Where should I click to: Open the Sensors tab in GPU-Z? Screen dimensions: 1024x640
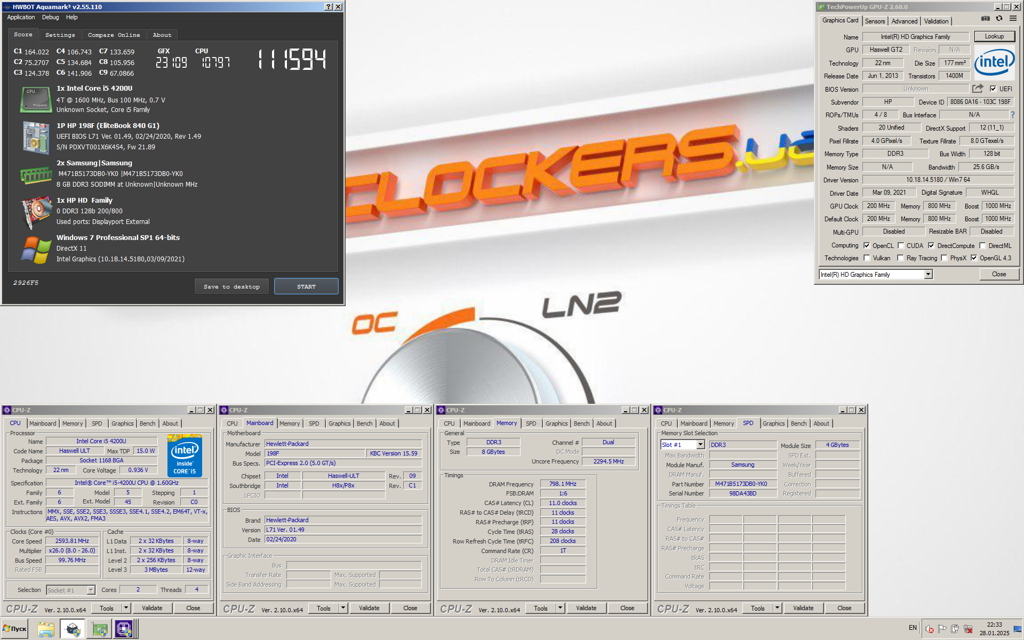875,21
